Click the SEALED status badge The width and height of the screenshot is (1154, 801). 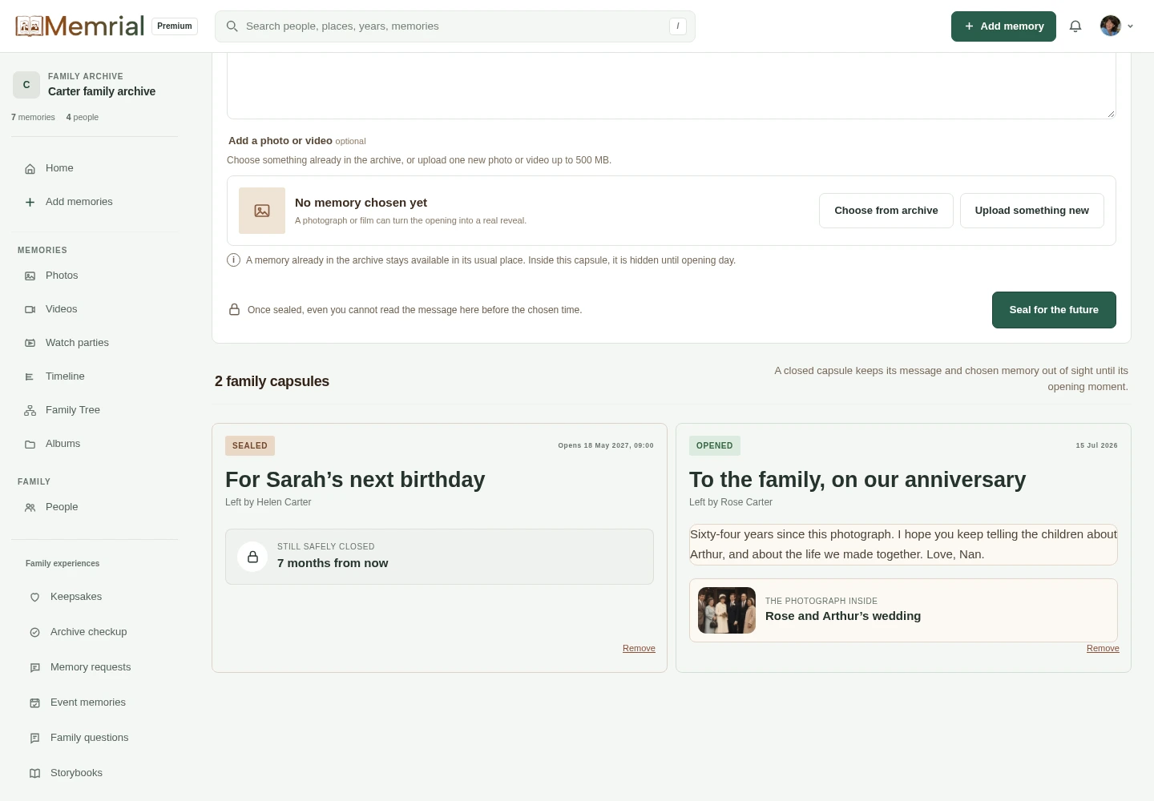click(250, 446)
